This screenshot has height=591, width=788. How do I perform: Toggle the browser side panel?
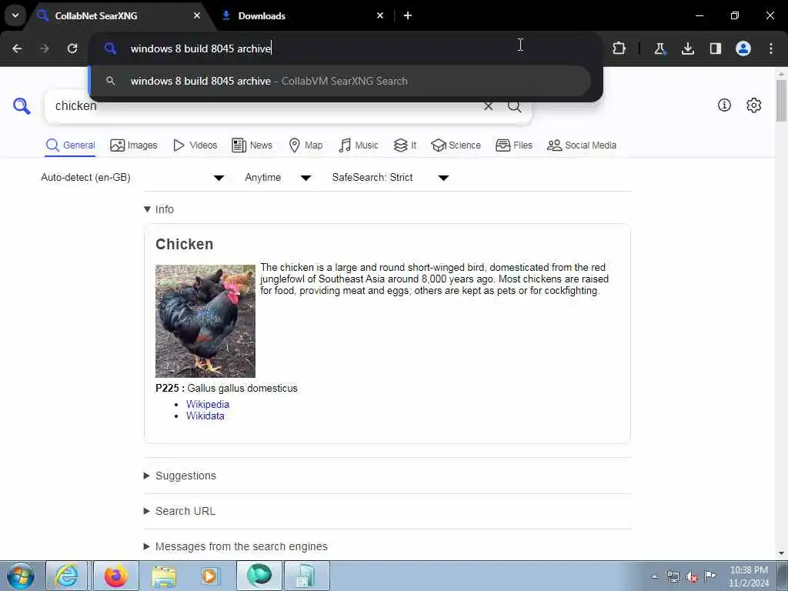click(715, 48)
